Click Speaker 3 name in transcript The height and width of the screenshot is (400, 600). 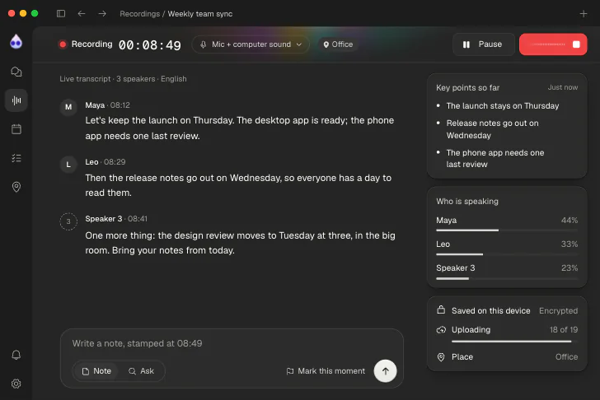click(x=104, y=219)
